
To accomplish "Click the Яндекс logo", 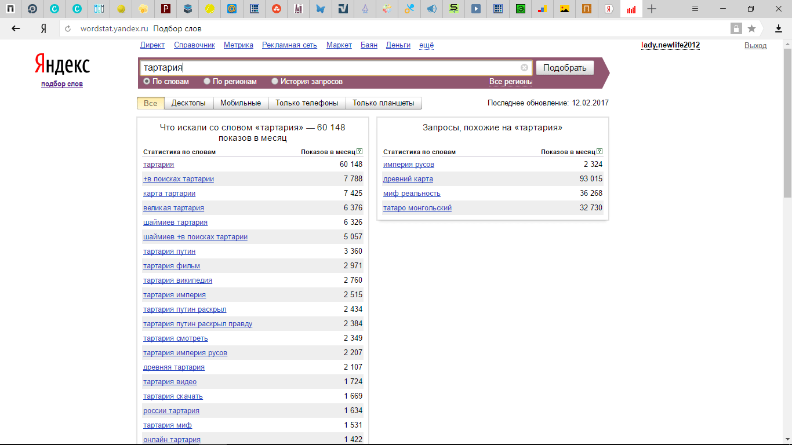I will click(x=62, y=64).
